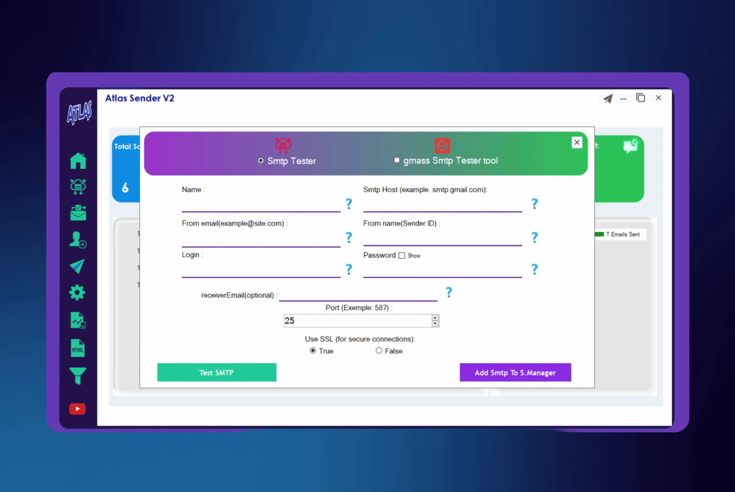
Task: Increase port number with up arrow
Action: [x=435, y=318]
